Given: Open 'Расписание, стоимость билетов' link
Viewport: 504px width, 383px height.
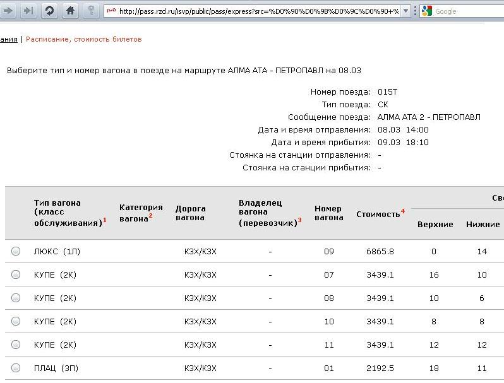Looking at the screenshot, I should 83,39.
